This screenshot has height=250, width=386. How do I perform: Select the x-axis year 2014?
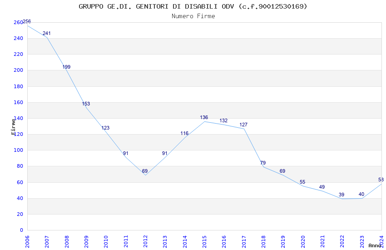click(x=185, y=242)
